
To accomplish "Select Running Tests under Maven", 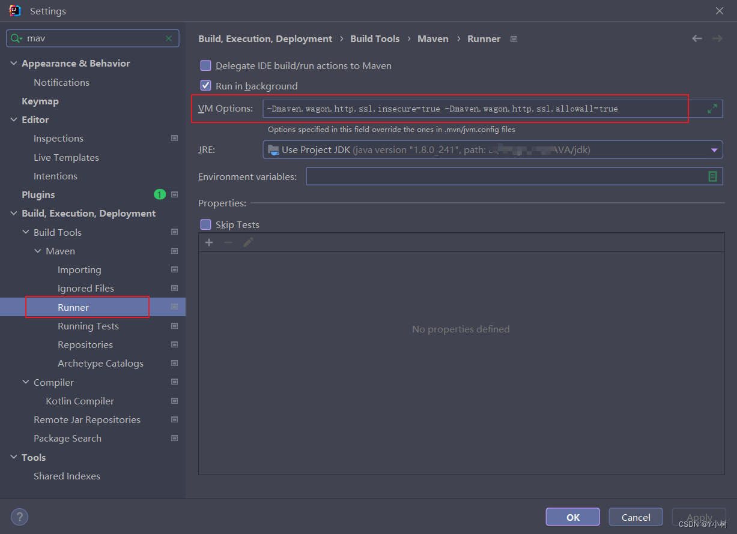I will click(88, 326).
